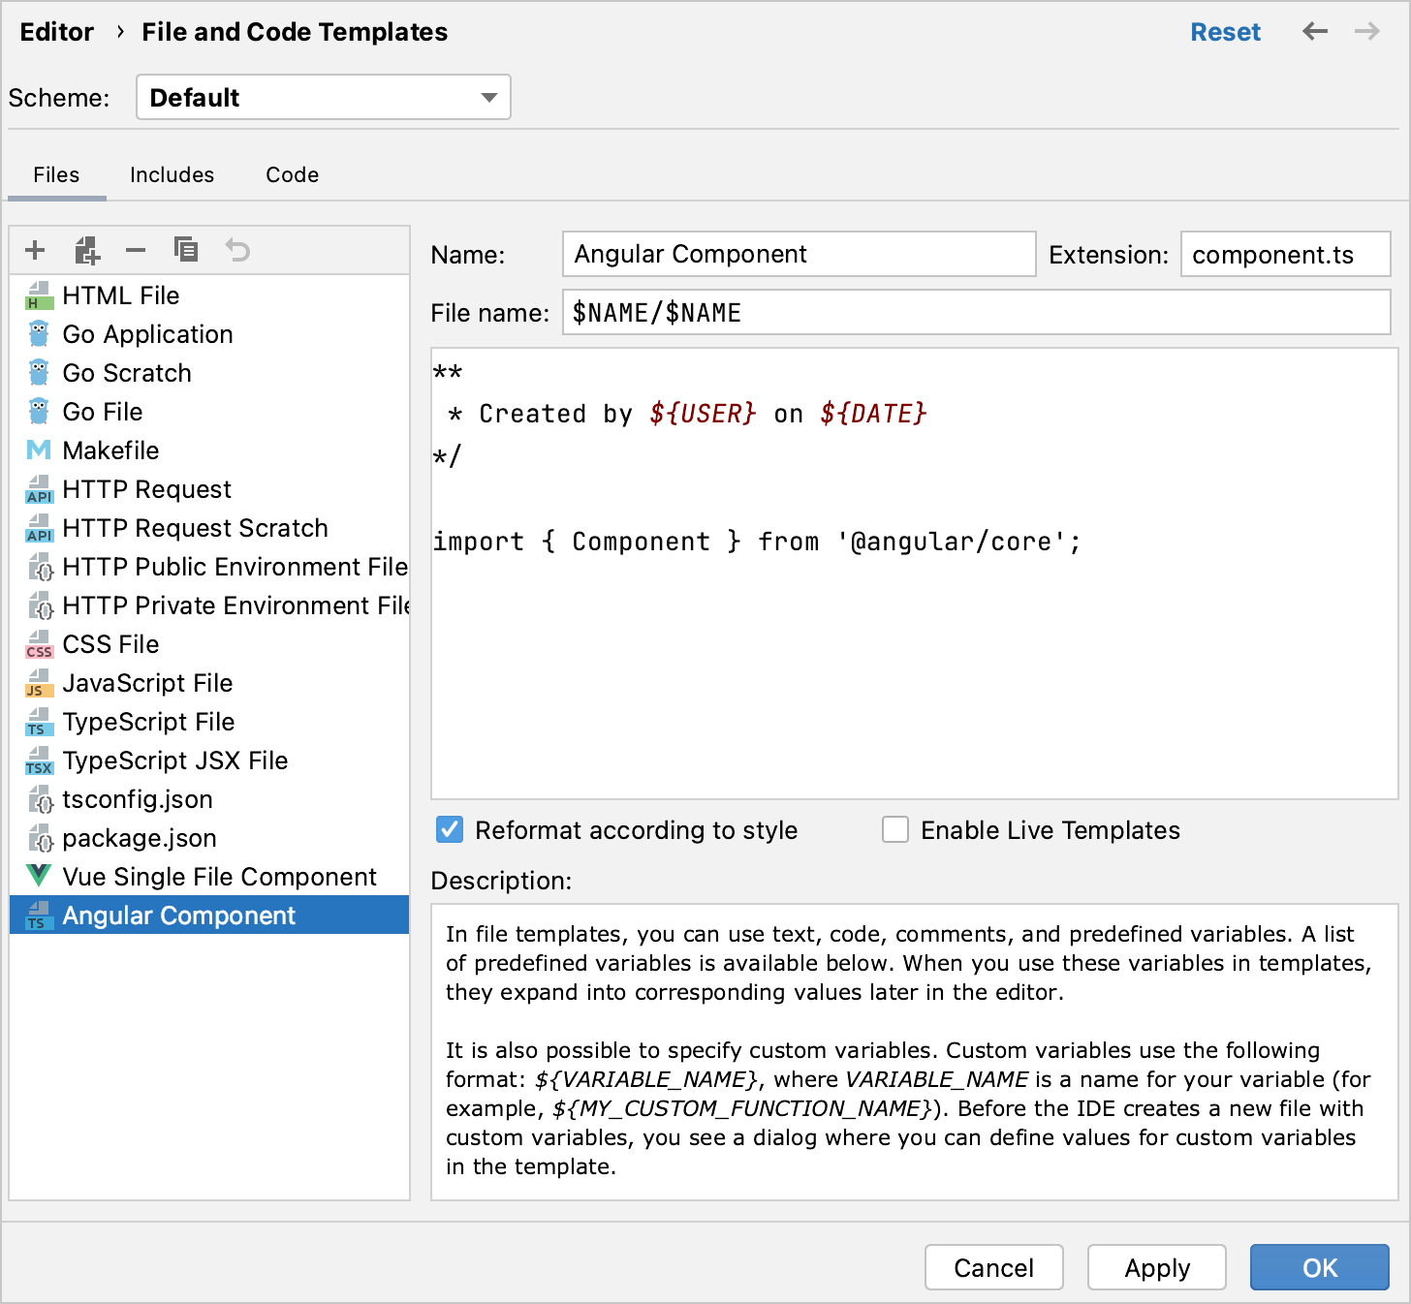
Task: Uncheck Reformat according to style
Action: pyautogui.click(x=450, y=829)
